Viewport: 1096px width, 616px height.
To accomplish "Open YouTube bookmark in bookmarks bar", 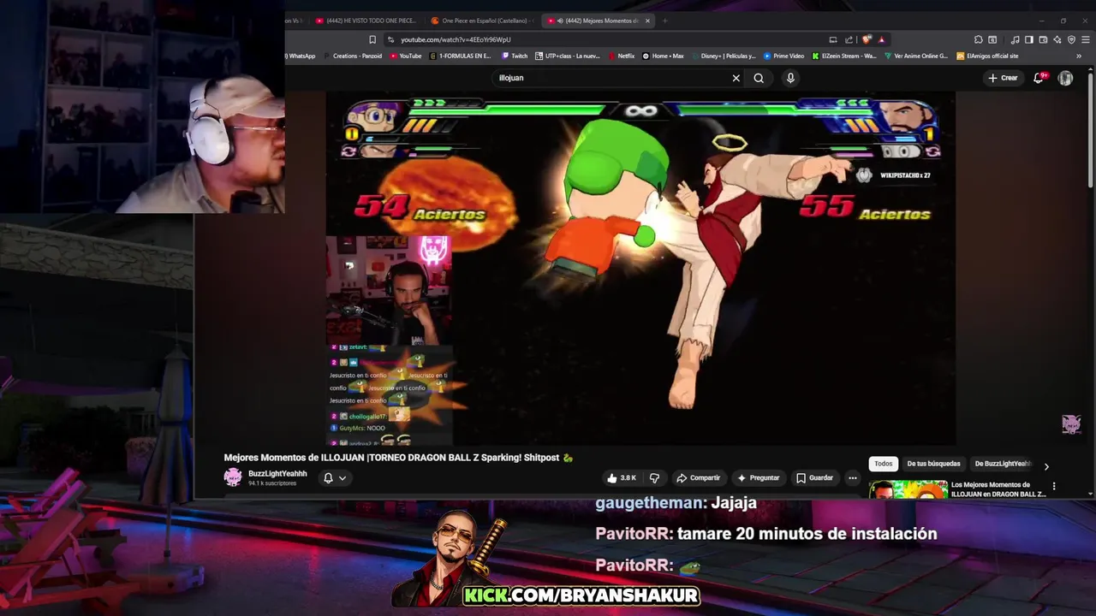I will [406, 56].
